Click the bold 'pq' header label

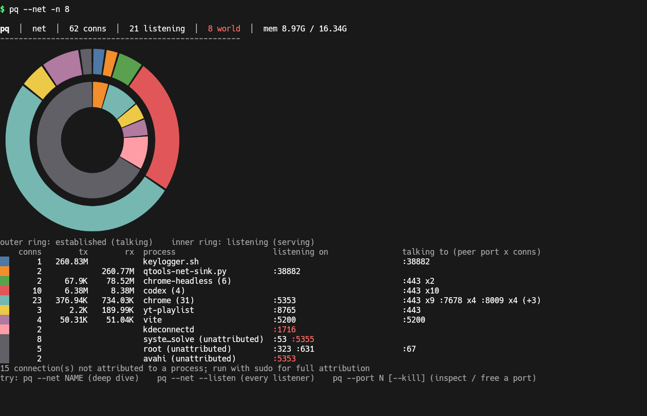(x=5, y=29)
